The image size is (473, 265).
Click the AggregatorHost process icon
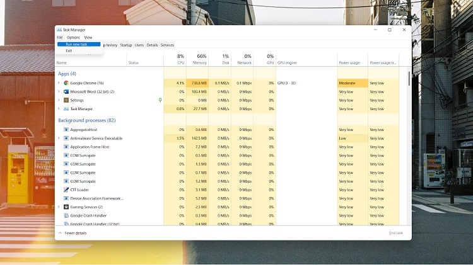tap(66, 130)
